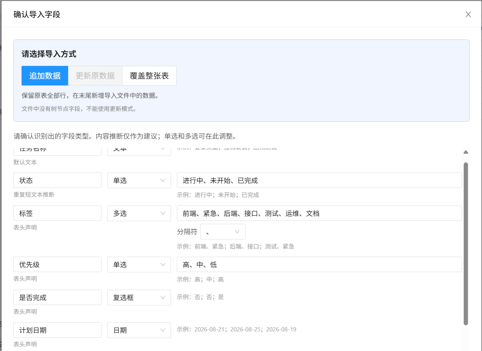Open type dropdown for 状态 field
This screenshot has width=482, height=351.
click(x=139, y=180)
